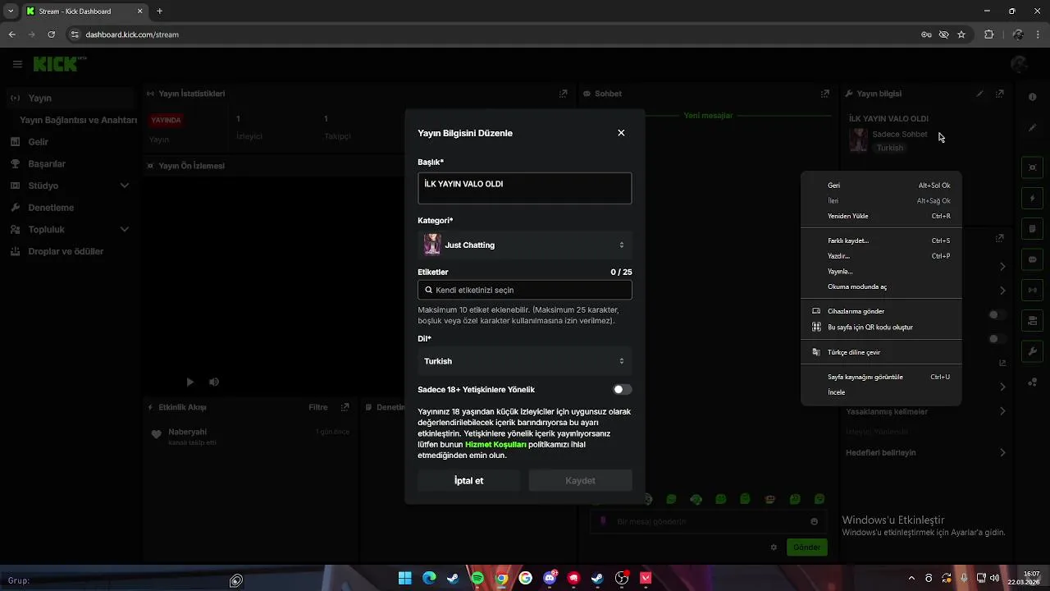Reload the page from the browser toolbar

click(51, 34)
